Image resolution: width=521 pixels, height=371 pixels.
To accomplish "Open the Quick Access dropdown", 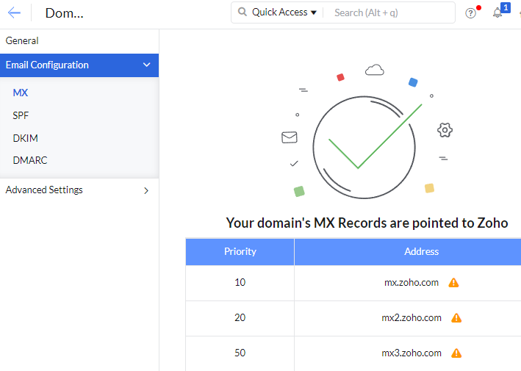I will [284, 12].
